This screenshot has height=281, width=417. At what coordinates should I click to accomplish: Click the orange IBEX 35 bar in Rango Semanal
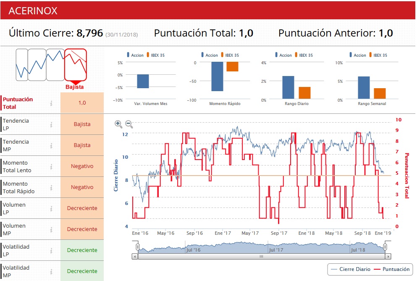click(380, 93)
